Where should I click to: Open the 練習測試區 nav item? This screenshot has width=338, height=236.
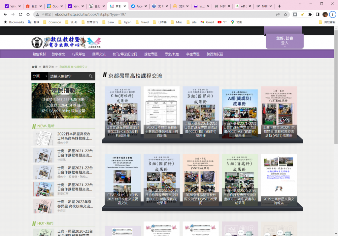[x=215, y=54]
